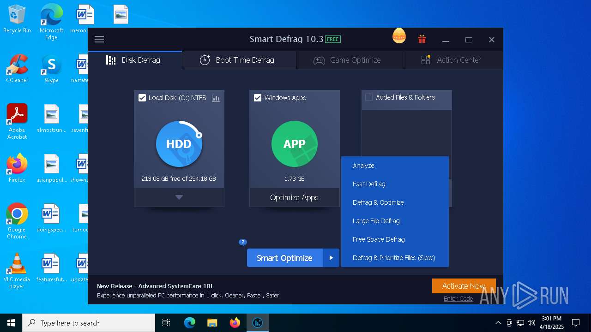The image size is (591, 332).
Task: Uncheck Local Disk (C:) NTFS checkbox
Action: (x=142, y=98)
